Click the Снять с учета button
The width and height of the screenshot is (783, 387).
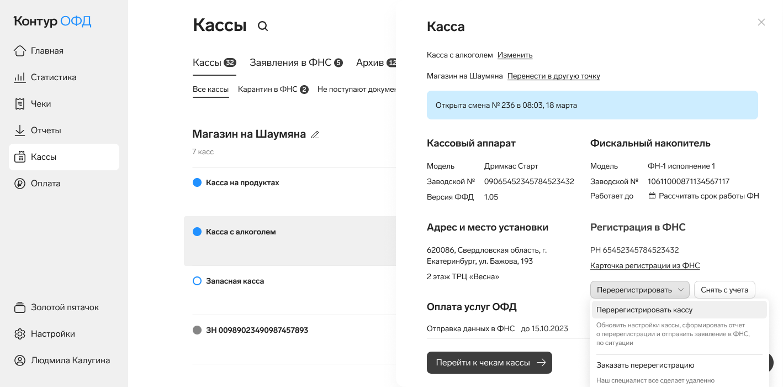coord(724,290)
